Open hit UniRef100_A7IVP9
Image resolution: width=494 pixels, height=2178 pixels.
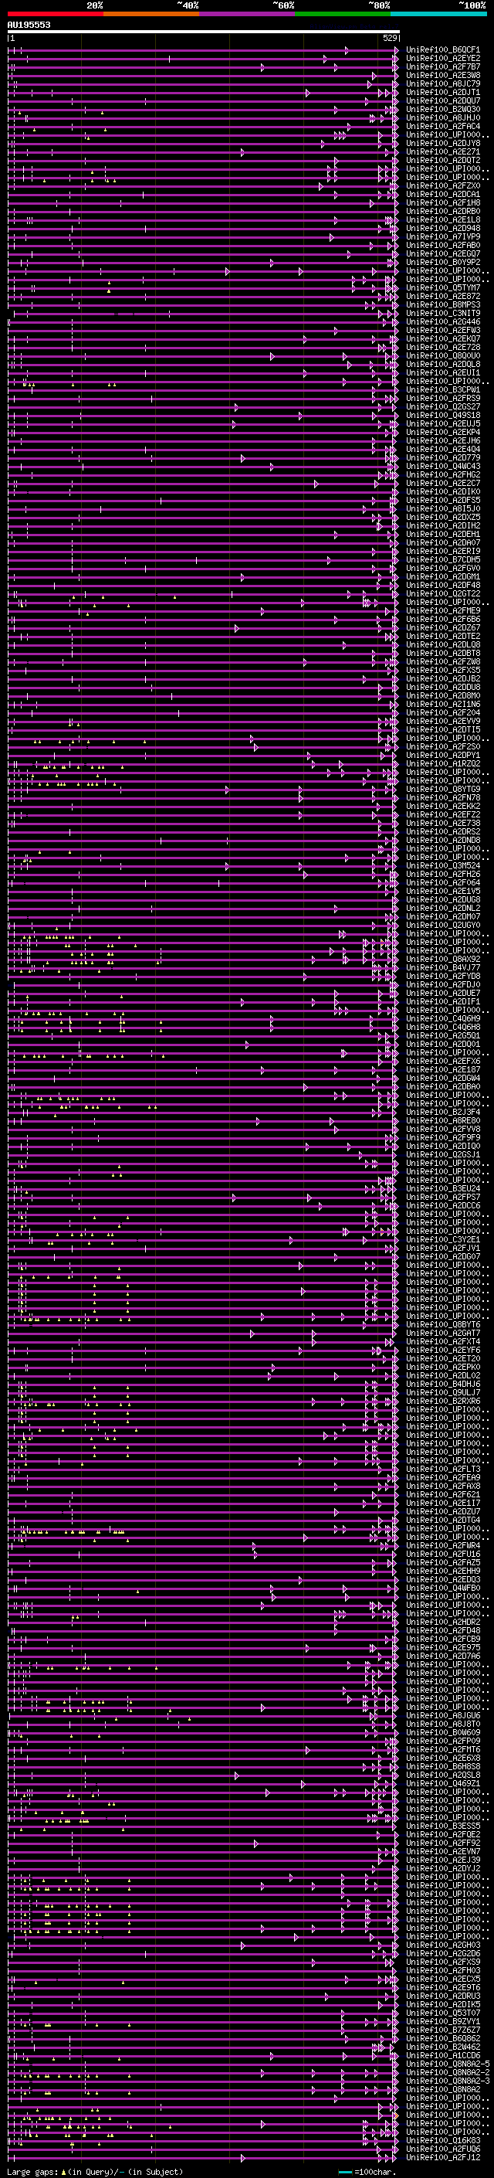point(442,236)
